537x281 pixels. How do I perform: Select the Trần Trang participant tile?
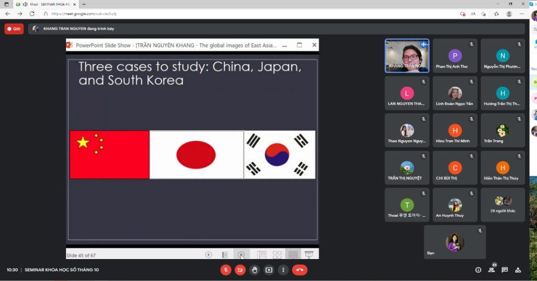[x=503, y=131]
